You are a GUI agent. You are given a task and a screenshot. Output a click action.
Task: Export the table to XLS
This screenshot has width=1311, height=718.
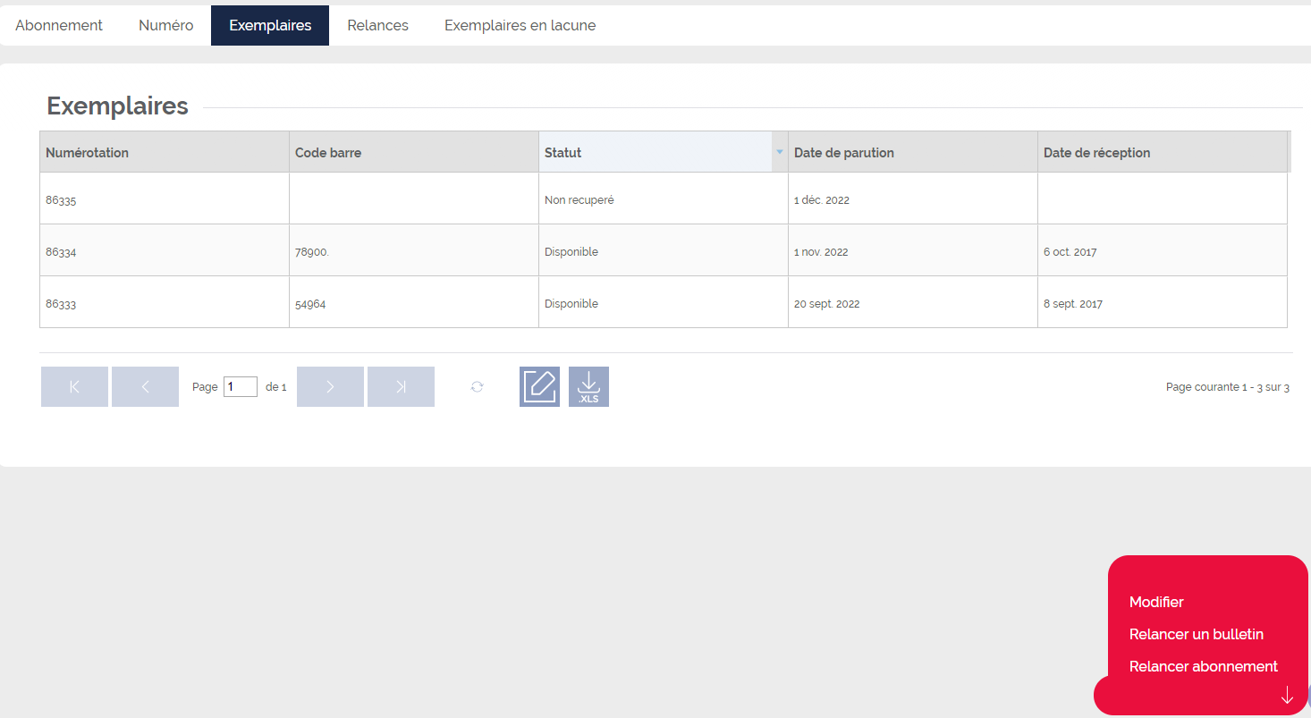point(588,386)
